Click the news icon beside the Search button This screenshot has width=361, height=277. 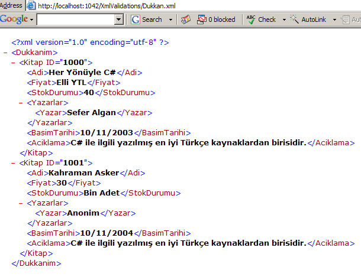click(185, 19)
